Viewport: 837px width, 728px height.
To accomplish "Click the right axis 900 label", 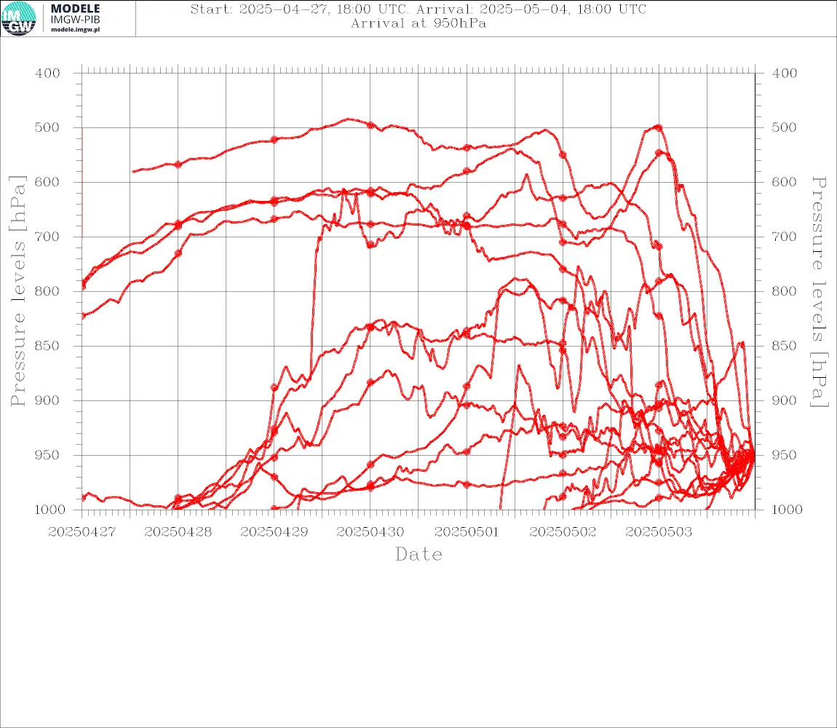I will [x=784, y=400].
